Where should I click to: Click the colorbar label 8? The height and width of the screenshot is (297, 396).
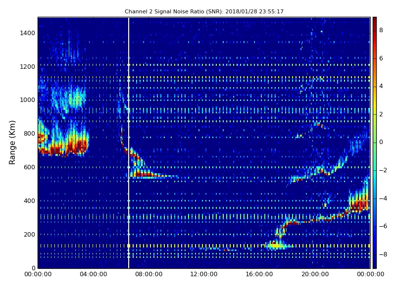(x=381, y=30)
